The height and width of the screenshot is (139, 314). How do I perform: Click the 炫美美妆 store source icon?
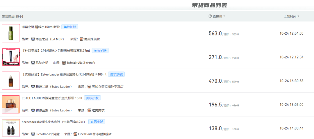(89, 111)
